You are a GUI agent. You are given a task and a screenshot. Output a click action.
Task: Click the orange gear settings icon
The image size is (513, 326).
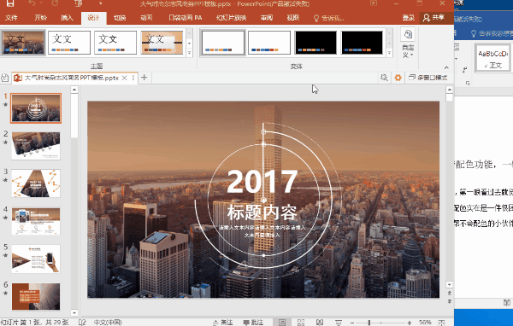tap(398, 78)
